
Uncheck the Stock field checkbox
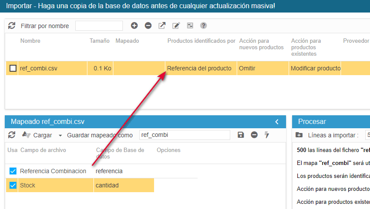pyautogui.click(x=13, y=185)
